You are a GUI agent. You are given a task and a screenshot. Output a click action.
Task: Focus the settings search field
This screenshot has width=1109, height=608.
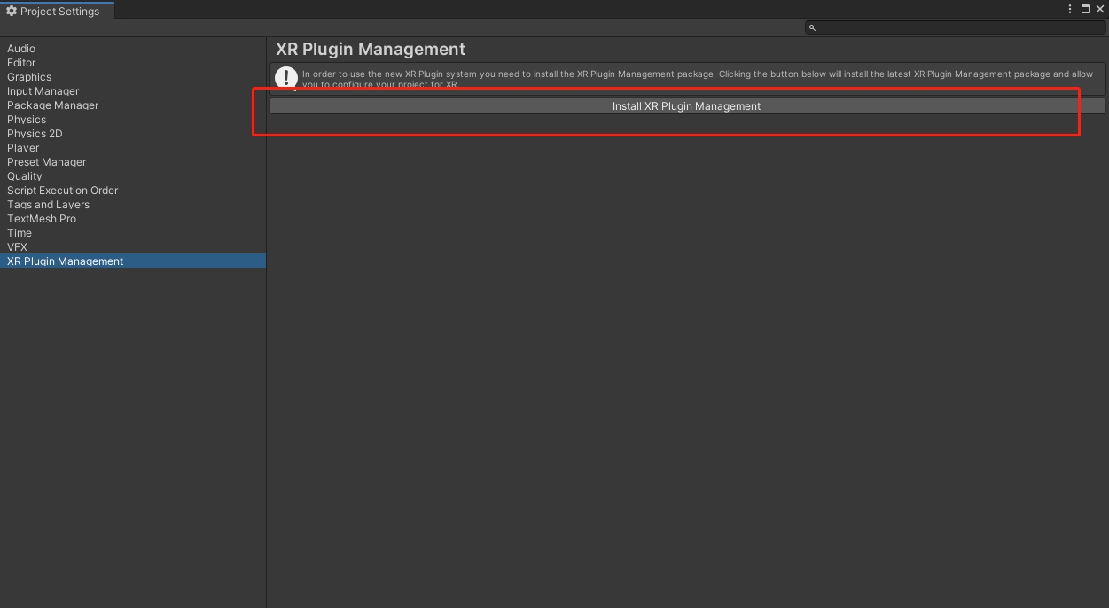[x=957, y=27]
